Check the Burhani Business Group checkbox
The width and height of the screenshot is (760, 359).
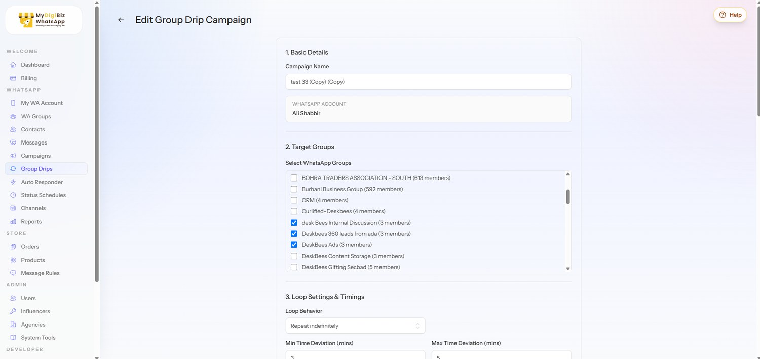[x=294, y=189]
